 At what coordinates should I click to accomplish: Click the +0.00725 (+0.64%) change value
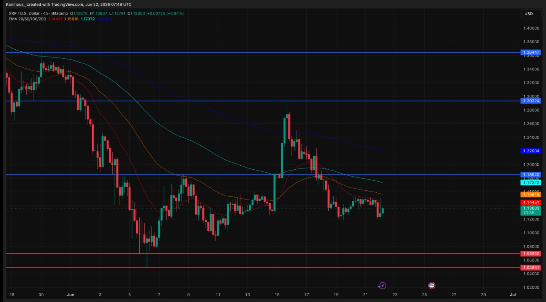[x=165, y=13]
